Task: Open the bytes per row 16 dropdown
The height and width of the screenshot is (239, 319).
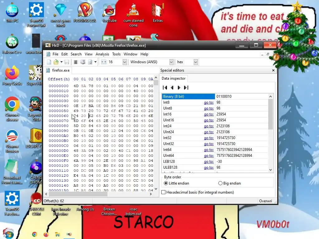Action: coord(125,62)
